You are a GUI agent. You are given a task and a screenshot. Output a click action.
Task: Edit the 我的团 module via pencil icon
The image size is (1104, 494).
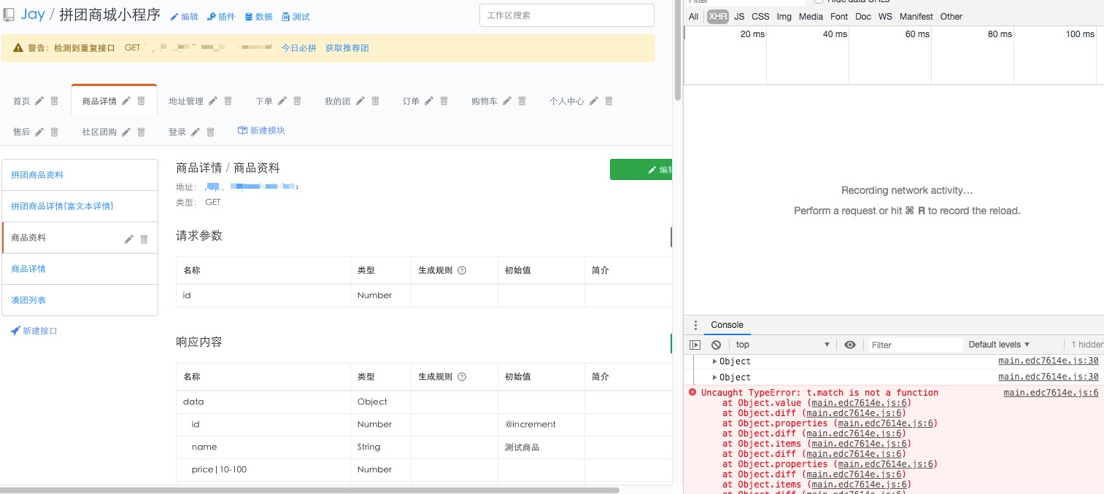pos(360,101)
